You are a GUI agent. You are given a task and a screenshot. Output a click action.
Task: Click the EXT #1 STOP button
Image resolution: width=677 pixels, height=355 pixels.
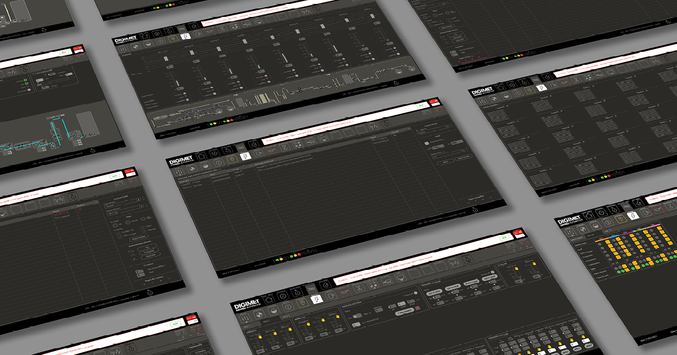[x=435, y=292]
